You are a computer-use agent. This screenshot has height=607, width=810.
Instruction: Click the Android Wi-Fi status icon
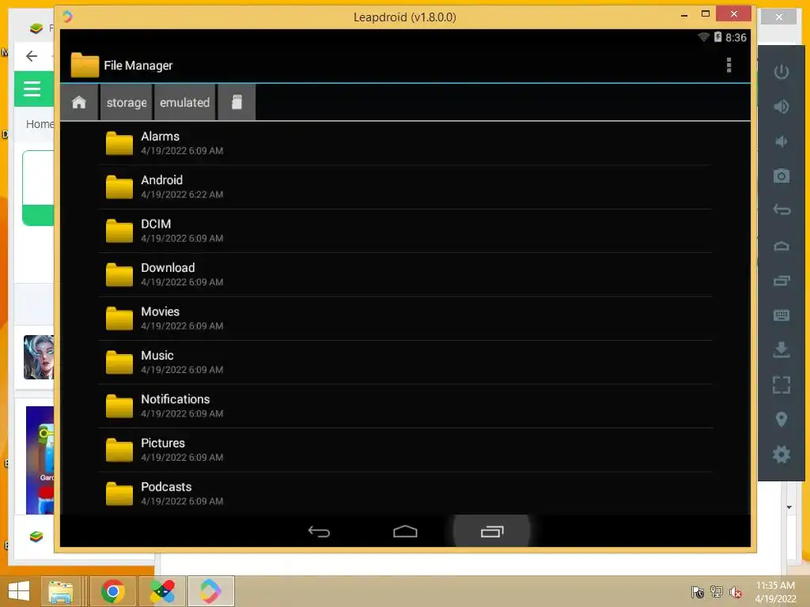703,36
